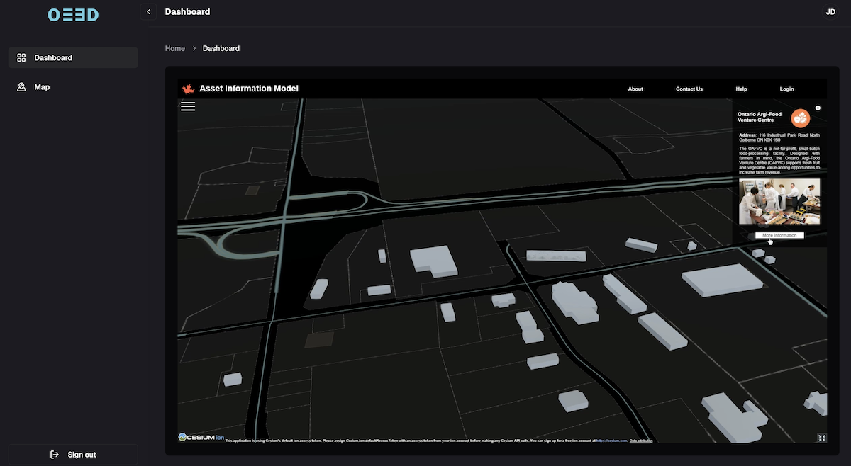The image size is (851, 466).
Task: Click the food processing facility photo
Action: (x=779, y=201)
